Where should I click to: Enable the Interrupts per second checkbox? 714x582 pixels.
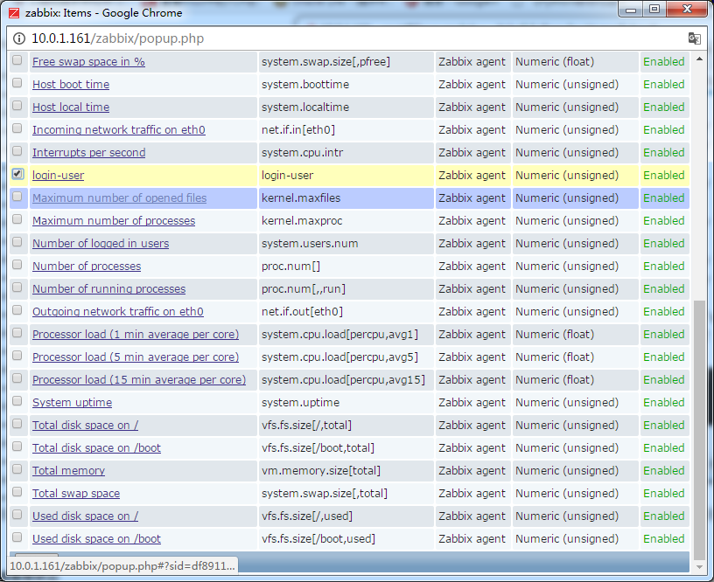pos(17,151)
